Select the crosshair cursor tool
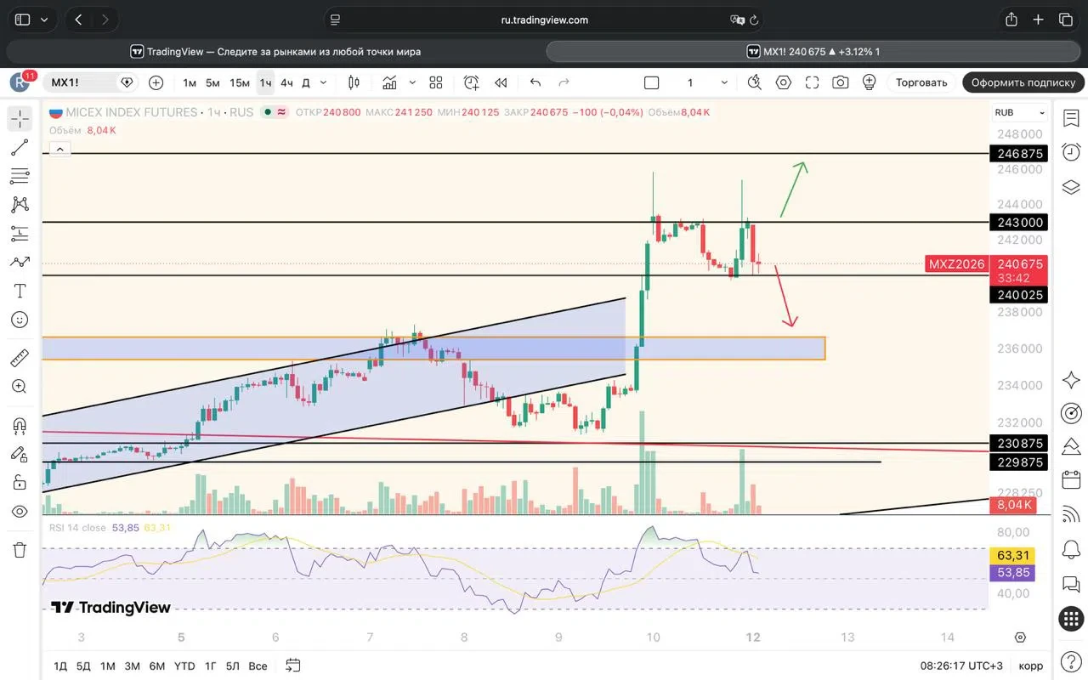Screen dimensions: 1088x680 [20, 118]
